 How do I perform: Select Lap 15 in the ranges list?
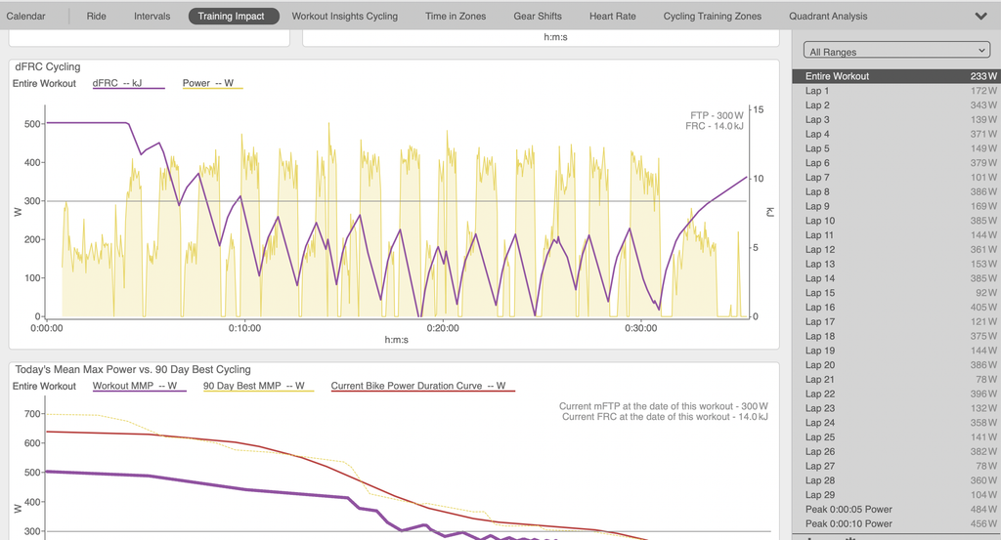click(x=896, y=293)
